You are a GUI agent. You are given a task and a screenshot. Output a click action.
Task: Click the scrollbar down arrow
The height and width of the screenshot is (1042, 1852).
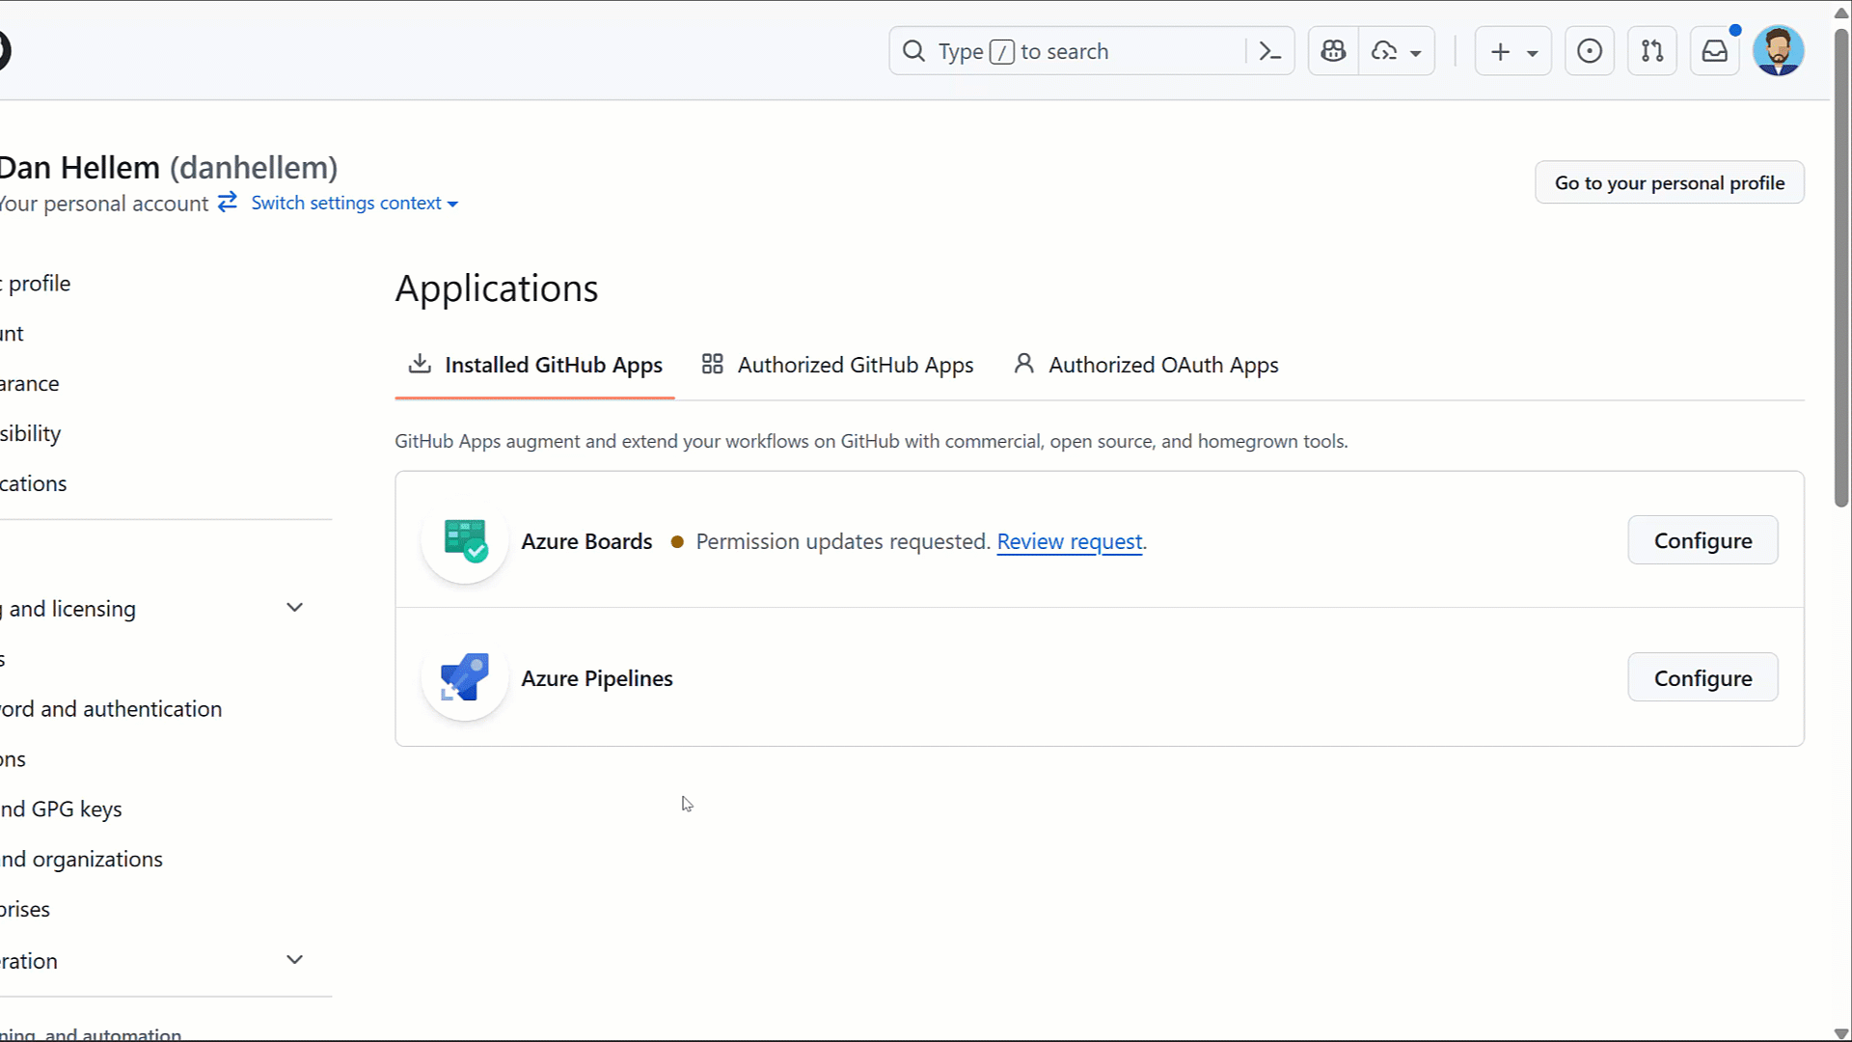(x=1841, y=1032)
